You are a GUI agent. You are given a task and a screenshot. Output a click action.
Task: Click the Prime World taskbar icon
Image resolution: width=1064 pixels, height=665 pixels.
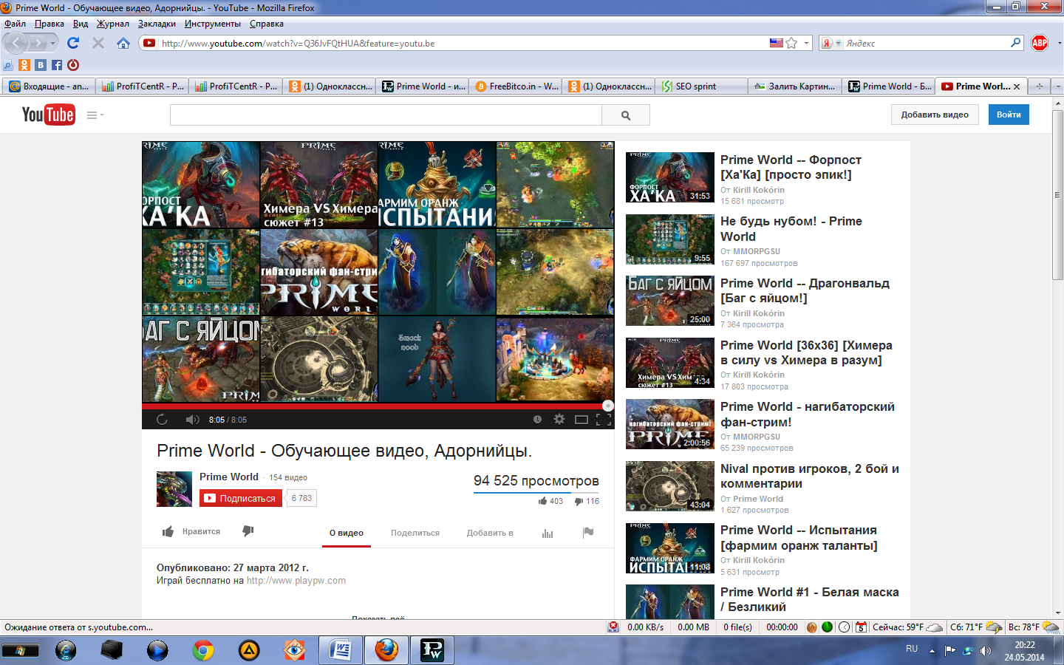[432, 650]
